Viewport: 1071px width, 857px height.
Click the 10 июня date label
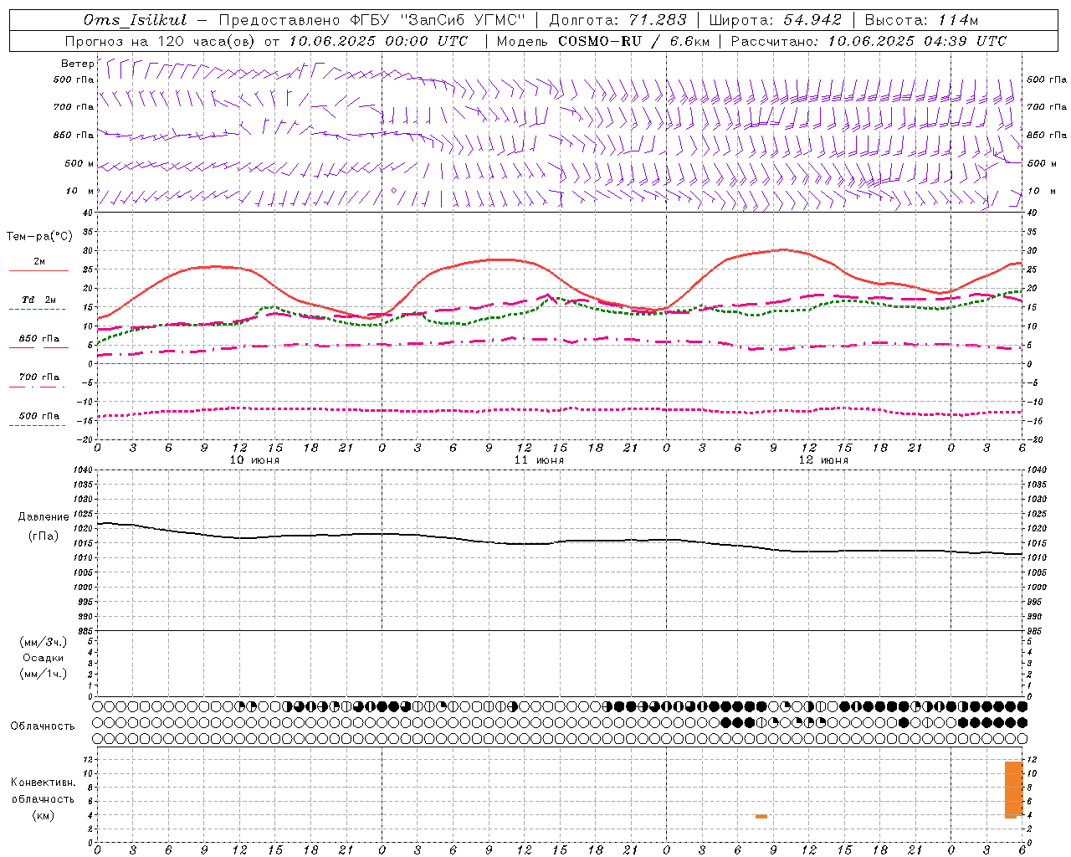click(x=254, y=460)
